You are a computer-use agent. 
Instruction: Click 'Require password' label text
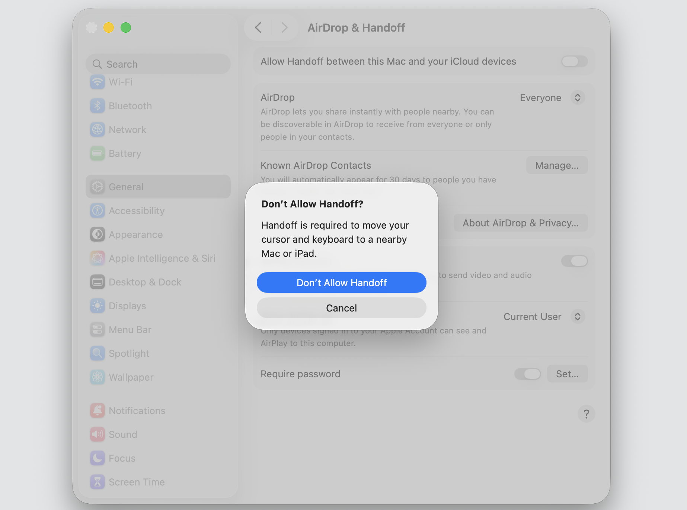pyautogui.click(x=300, y=374)
